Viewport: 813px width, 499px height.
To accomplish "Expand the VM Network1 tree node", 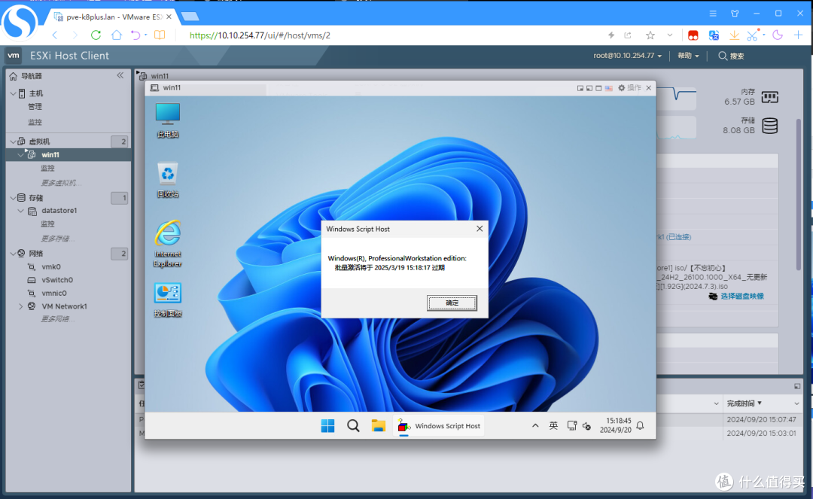I will click(21, 306).
